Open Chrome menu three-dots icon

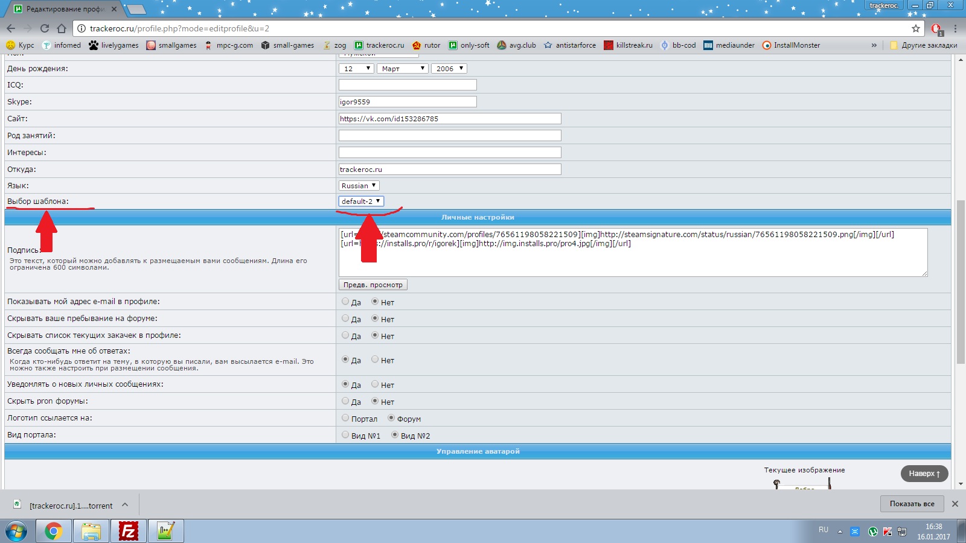(x=955, y=28)
